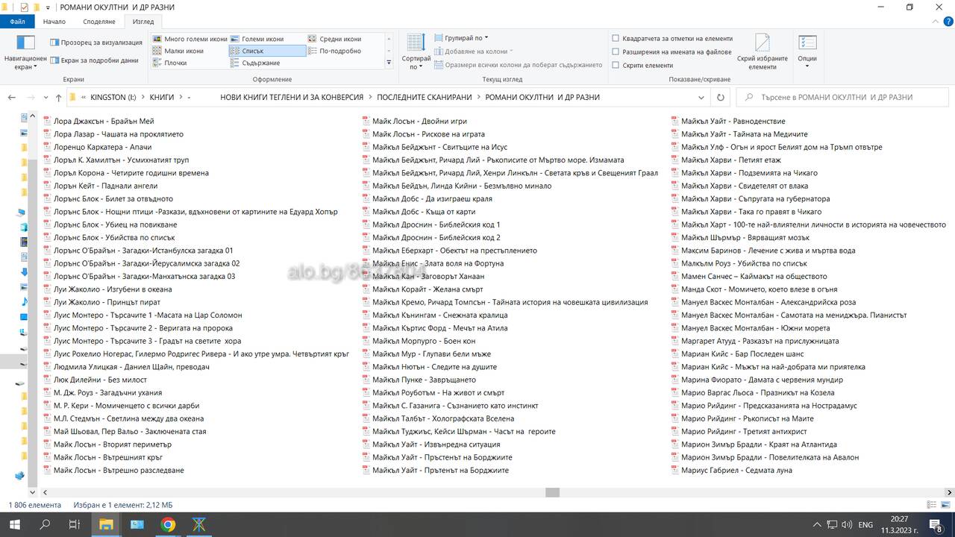Image resolution: width=955 pixels, height=537 pixels.
Task: Open the Навигационен екран dropdown
Action: [25, 52]
